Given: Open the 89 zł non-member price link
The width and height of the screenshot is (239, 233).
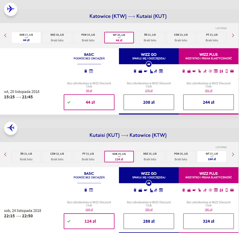Looking at the screenshot, I should click(x=89, y=91).
